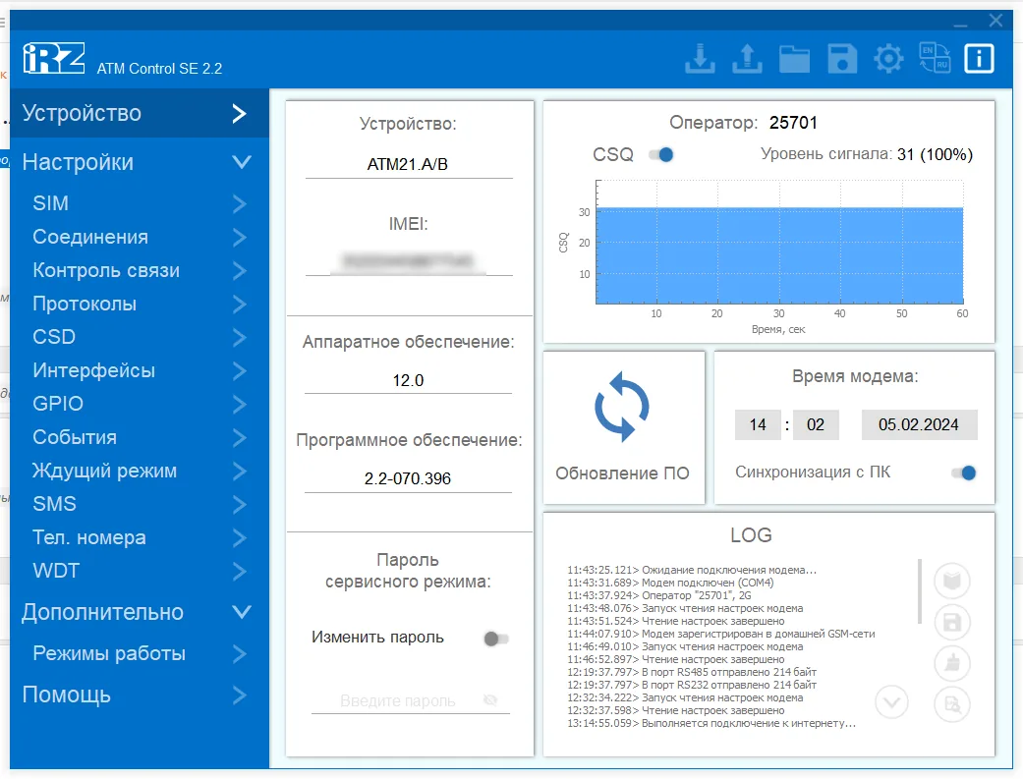Open the SMS settings page

139,504
